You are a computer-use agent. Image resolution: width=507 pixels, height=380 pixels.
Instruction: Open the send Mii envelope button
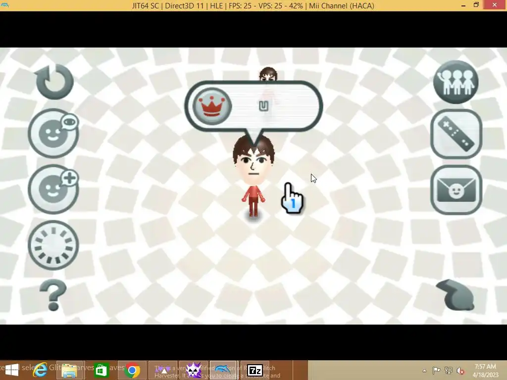456,190
